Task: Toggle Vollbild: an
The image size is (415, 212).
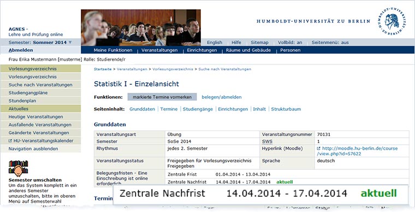Action: coord(290,43)
